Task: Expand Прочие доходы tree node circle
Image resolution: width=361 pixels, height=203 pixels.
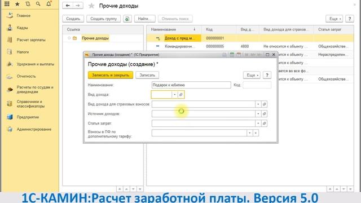Action: point(69,38)
